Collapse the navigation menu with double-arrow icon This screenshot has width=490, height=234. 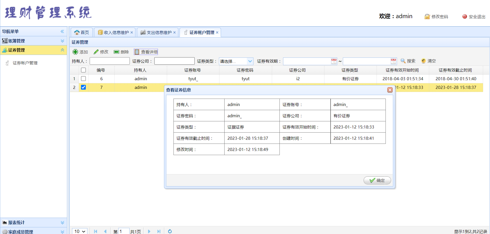point(62,31)
